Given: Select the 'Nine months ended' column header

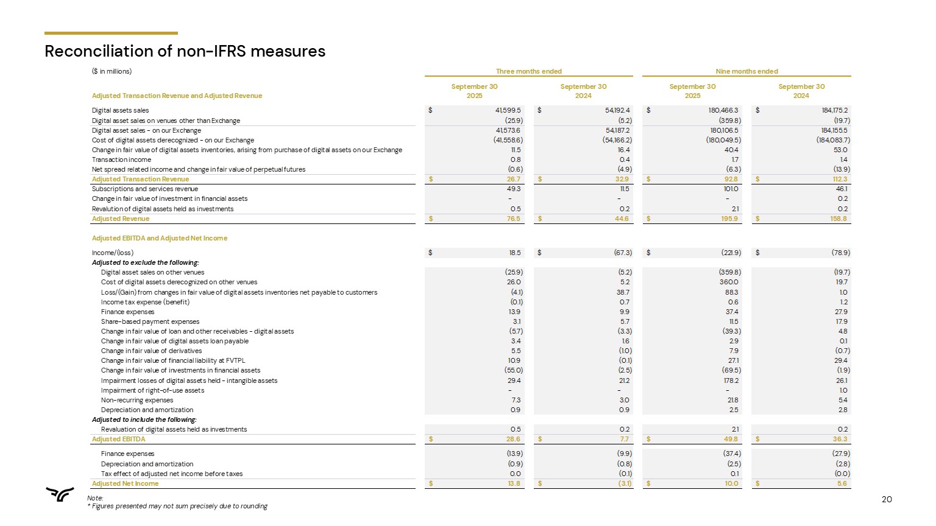Looking at the screenshot, I should click(746, 71).
